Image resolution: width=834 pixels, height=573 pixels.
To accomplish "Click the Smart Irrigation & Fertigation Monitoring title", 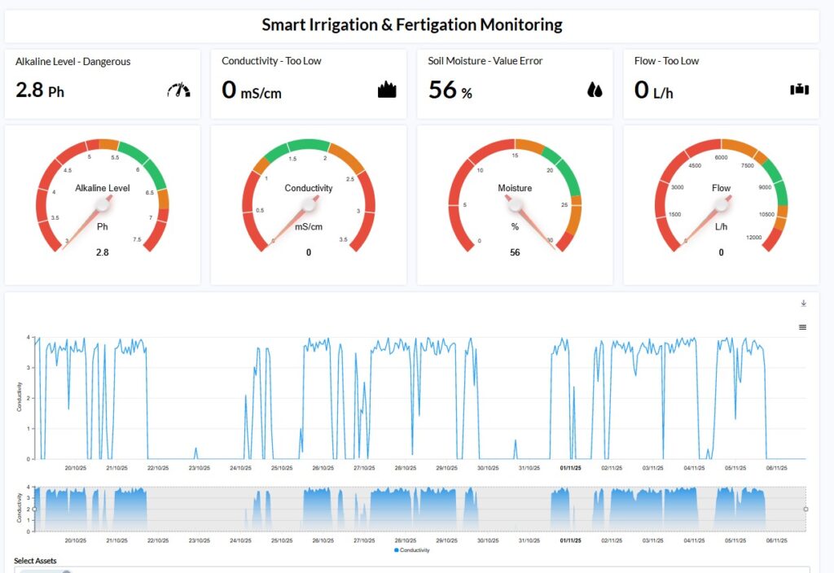I will (x=411, y=24).
